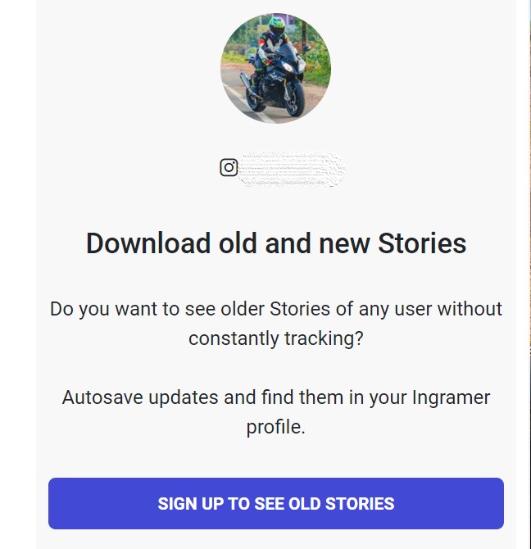
Task: Select the 'Download old and new Stories' heading
Action: (x=276, y=243)
